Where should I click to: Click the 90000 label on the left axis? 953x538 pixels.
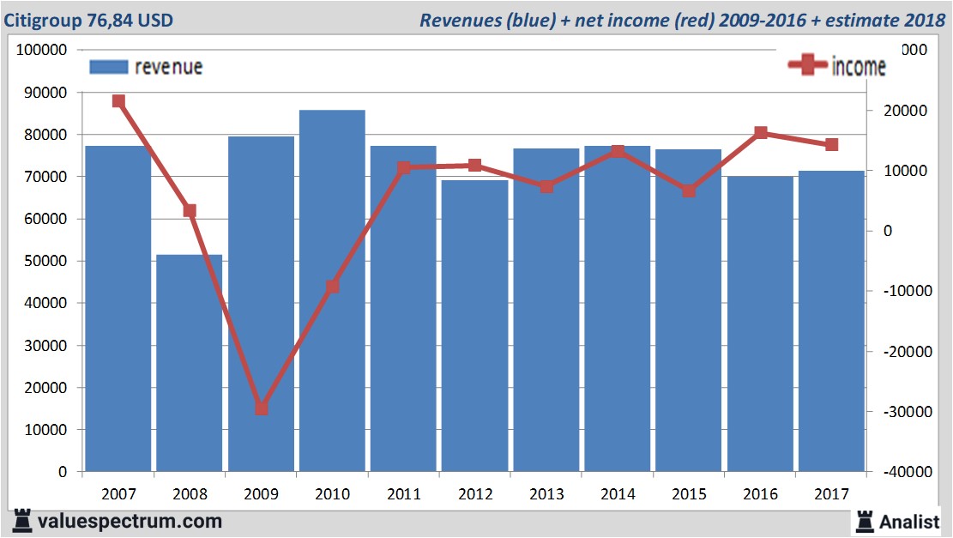pos(45,93)
